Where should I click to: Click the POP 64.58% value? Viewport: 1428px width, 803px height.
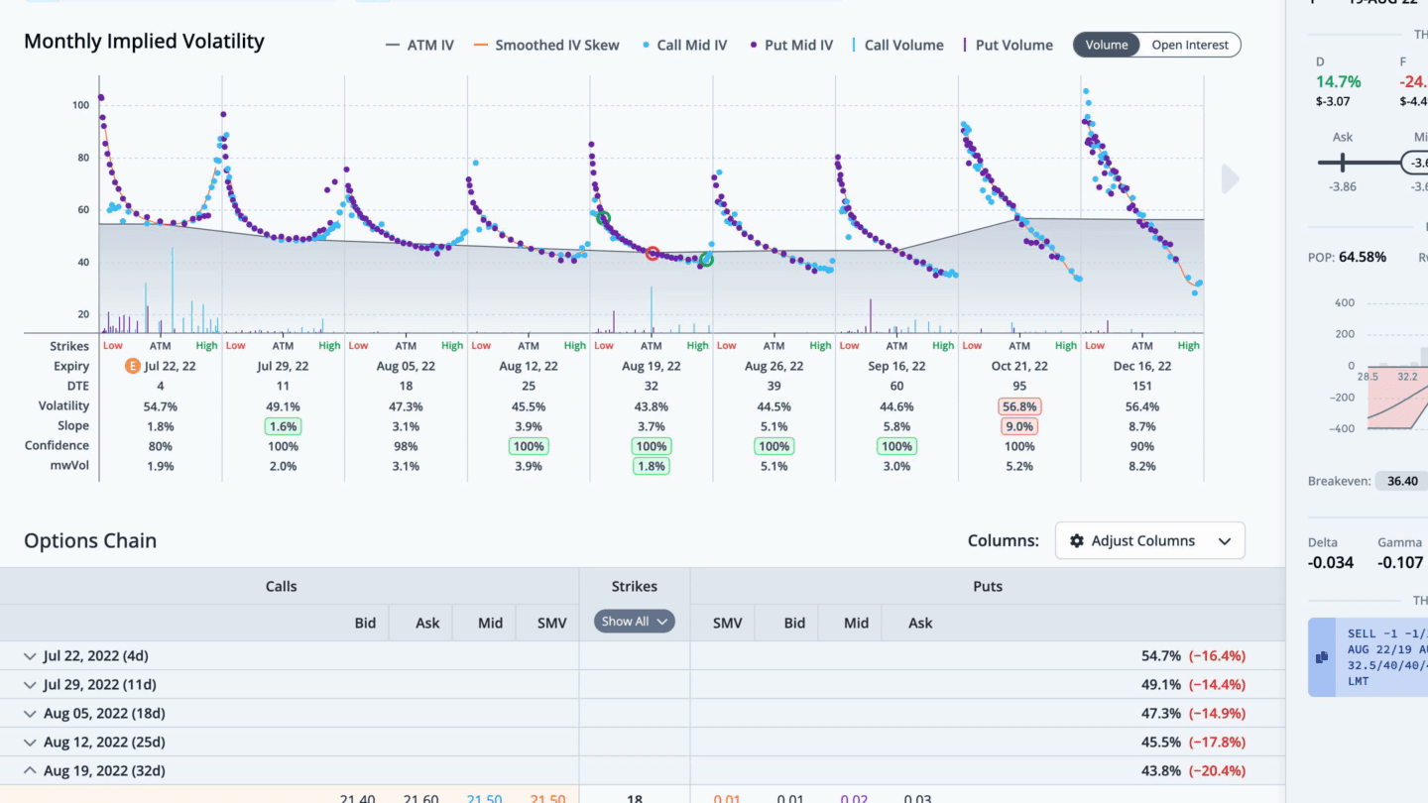point(1363,257)
